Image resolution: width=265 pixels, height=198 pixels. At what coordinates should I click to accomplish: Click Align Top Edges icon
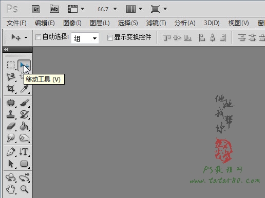[167, 37]
